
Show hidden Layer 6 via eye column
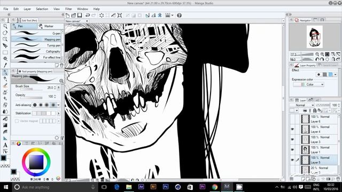pyautogui.click(x=292, y=119)
